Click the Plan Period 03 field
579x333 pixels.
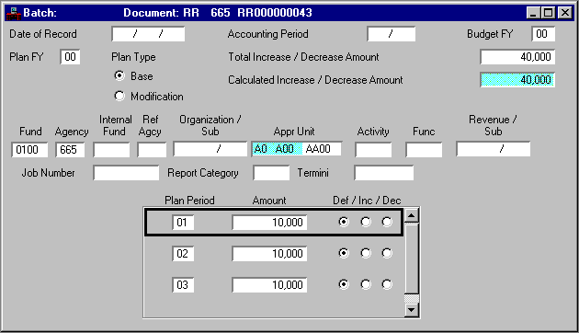coord(183,285)
